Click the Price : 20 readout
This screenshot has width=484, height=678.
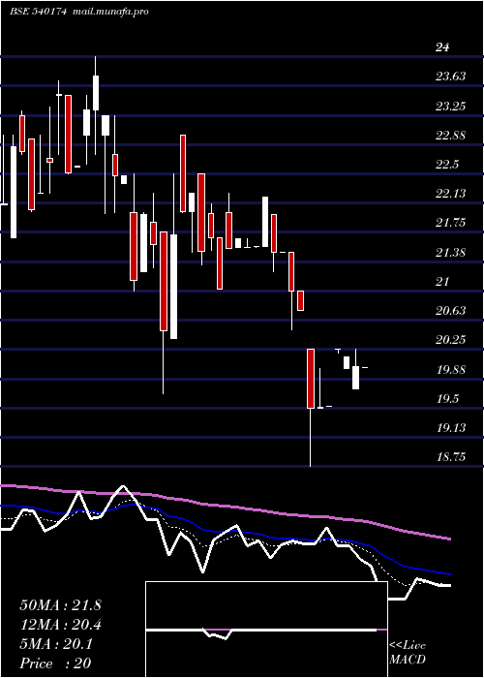55,663
